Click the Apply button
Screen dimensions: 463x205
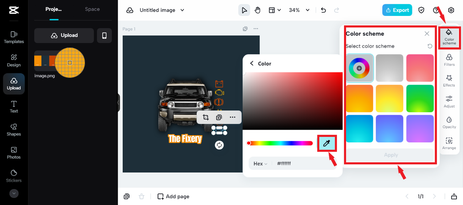pyautogui.click(x=391, y=155)
